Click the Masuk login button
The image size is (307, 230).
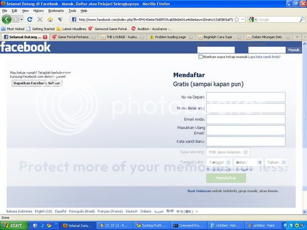[x=294, y=50]
